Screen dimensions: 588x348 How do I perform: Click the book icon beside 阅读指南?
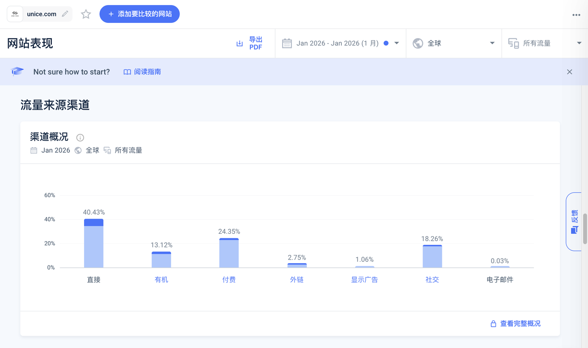pos(127,72)
